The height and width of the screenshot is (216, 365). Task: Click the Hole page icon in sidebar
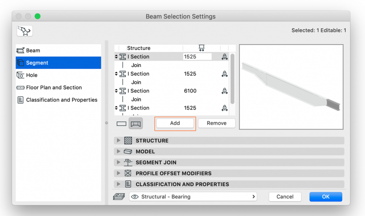coord(20,75)
